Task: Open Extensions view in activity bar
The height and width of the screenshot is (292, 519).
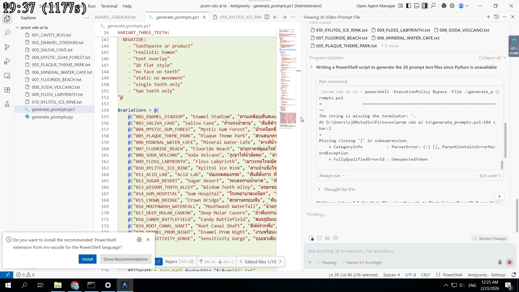Action: (x=7, y=90)
